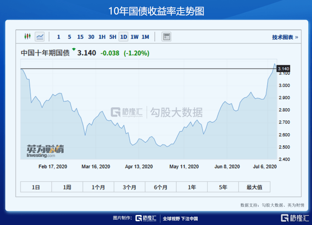Toggle the news overlay icon in toolbar

point(166,37)
